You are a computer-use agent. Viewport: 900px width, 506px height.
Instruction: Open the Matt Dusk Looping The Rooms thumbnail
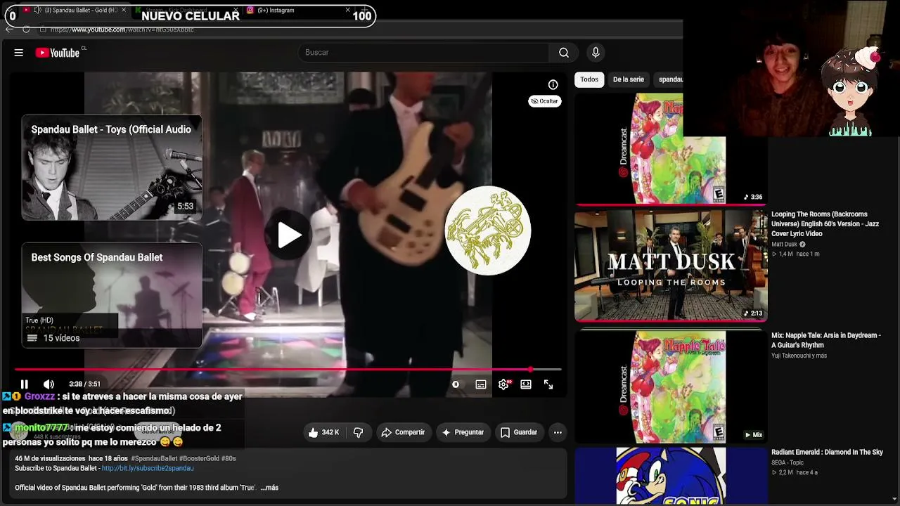(671, 265)
